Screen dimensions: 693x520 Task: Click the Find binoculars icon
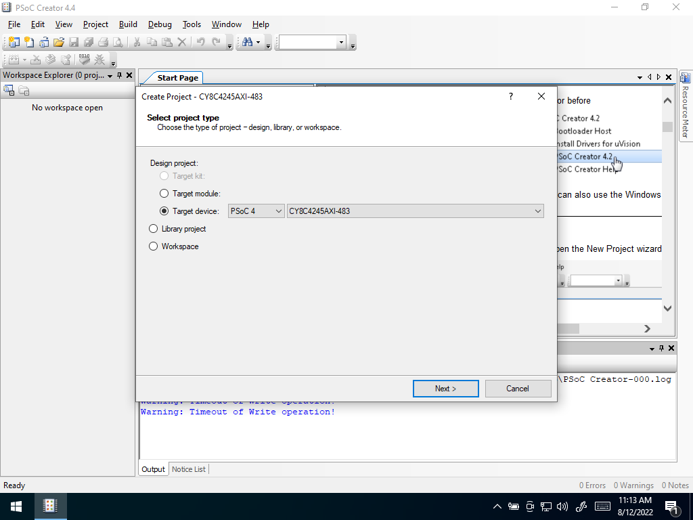(x=248, y=42)
